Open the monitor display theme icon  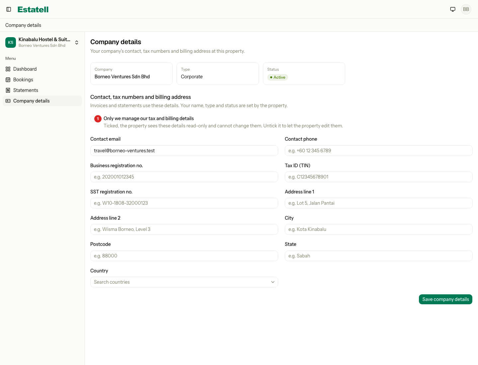click(x=453, y=9)
